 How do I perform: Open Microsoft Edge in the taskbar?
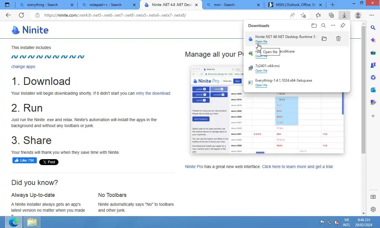[x=13, y=222]
